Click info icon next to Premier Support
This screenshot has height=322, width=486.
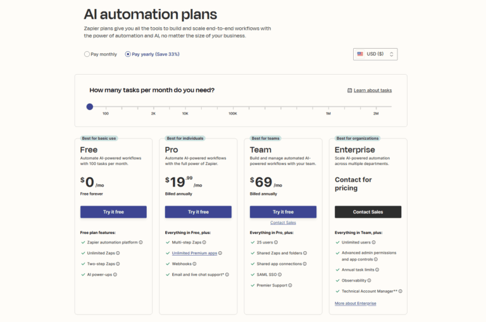pyautogui.click(x=290, y=285)
